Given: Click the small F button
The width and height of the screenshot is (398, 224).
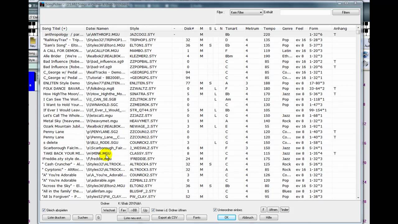Looking at the screenshot, I should pos(263,210).
